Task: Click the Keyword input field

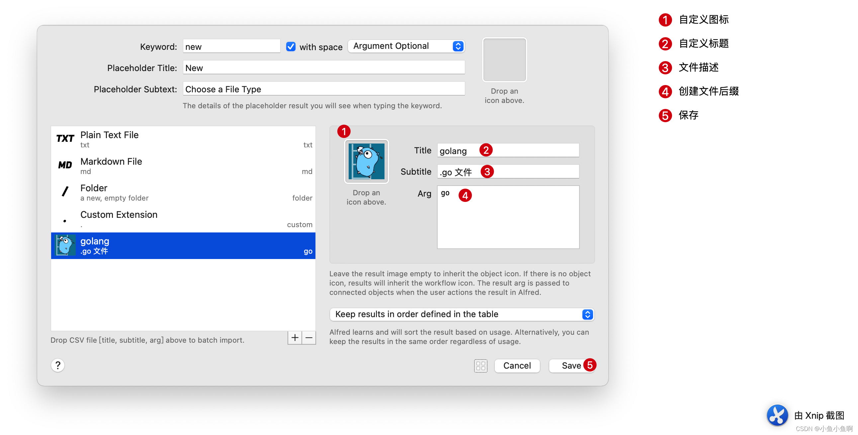Action: click(x=231, y=46)
